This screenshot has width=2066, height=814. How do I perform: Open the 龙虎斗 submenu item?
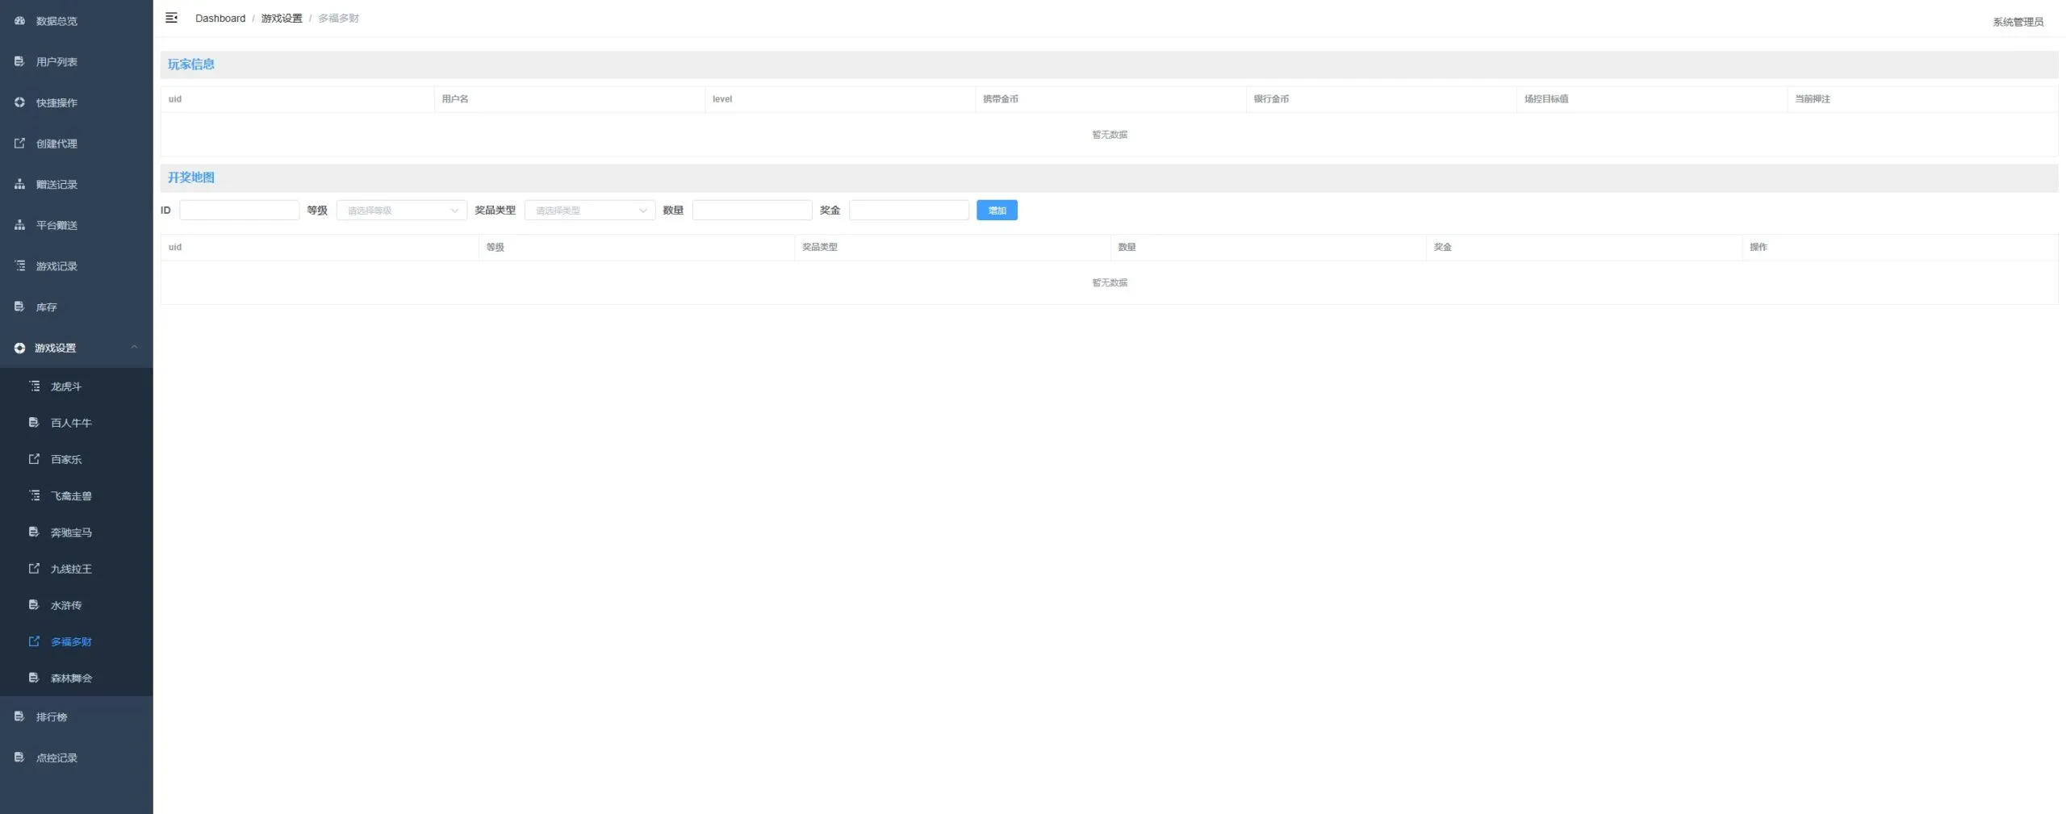click(77, 386)
